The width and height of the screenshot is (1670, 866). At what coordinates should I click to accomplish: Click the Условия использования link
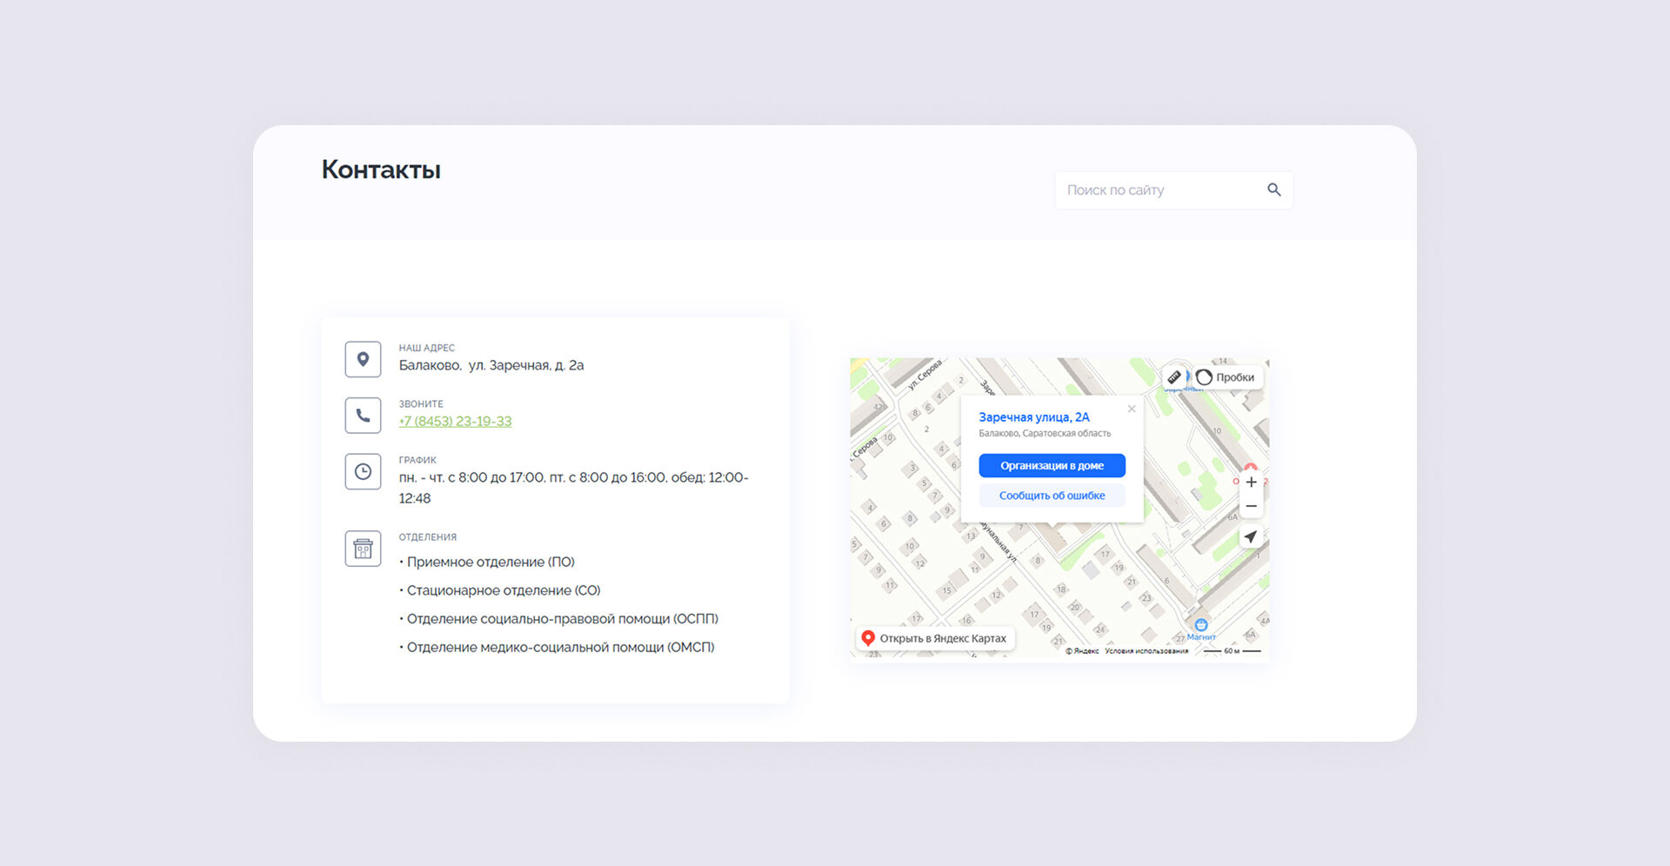pyautogui.click(x=1146, y=651)
